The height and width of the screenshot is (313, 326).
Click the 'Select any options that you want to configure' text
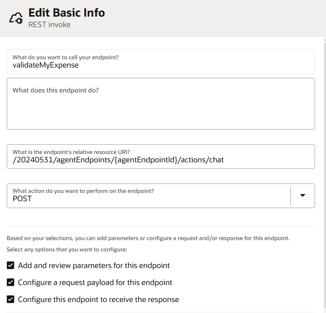click(67, 250)
